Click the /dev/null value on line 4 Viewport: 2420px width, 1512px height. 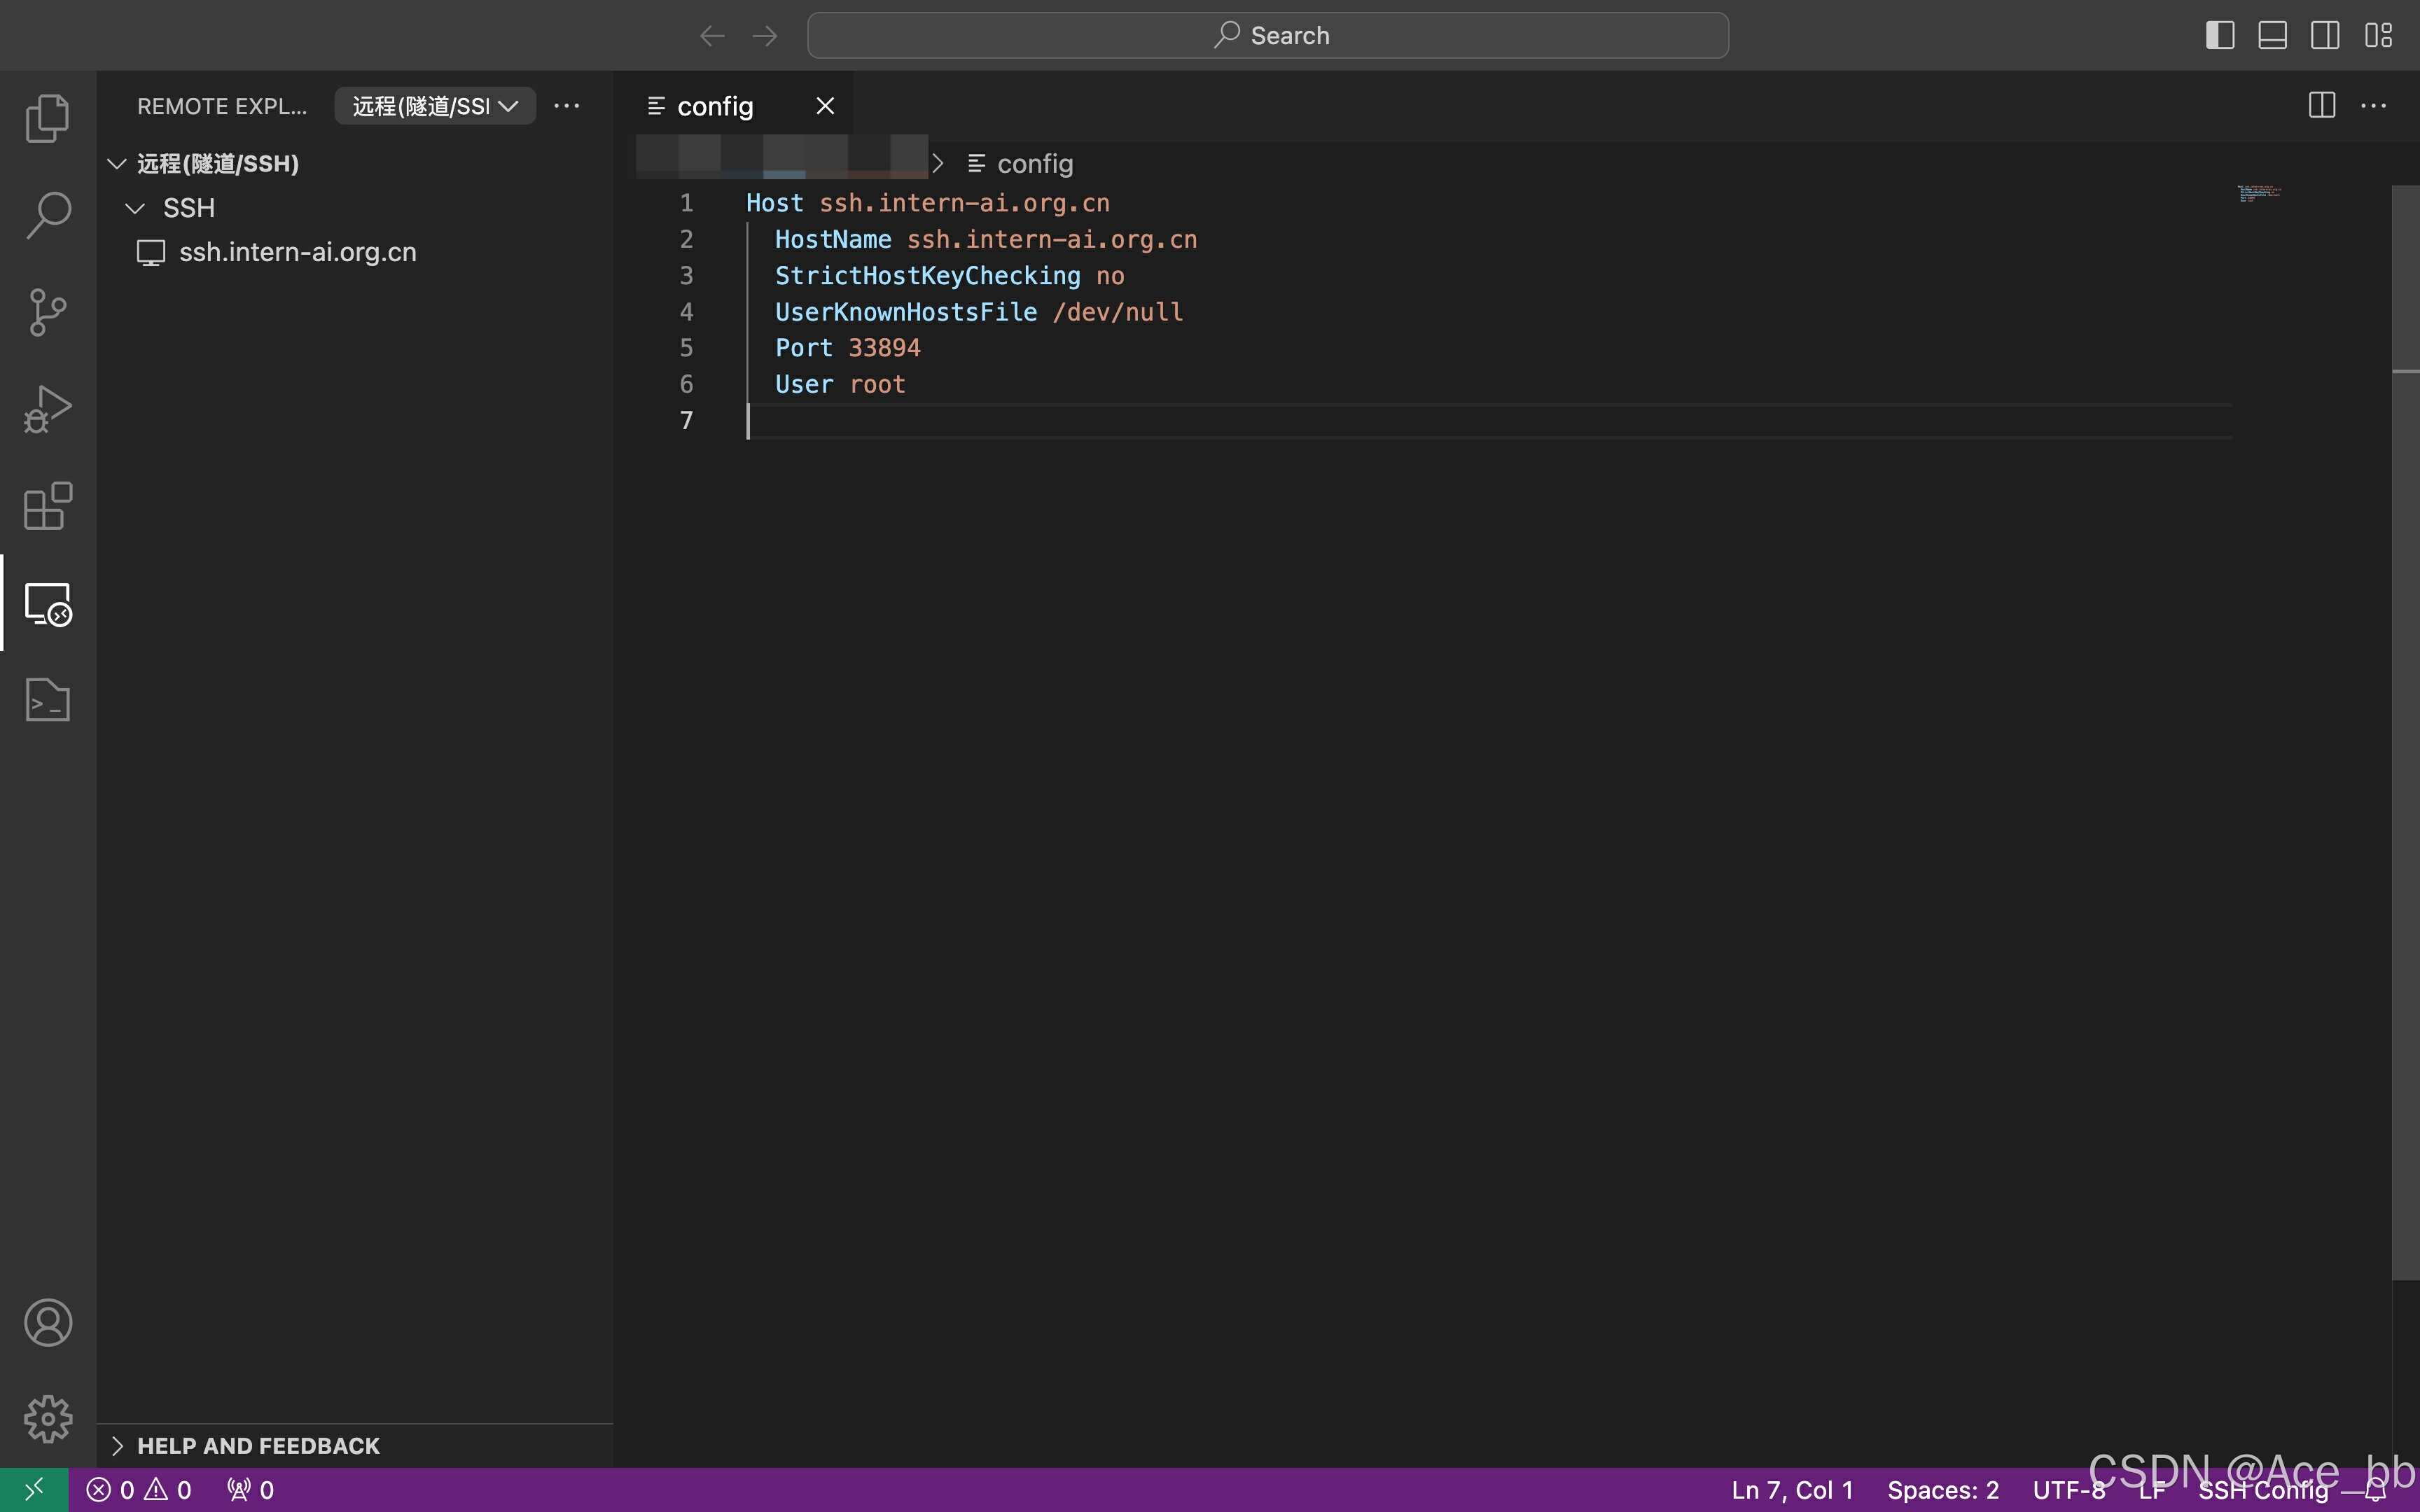[1117, 312]
